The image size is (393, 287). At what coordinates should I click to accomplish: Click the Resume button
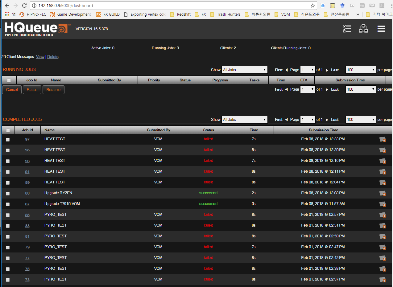point(53,90)
